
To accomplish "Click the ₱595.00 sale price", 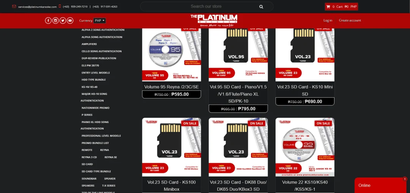I will [180, 94].
